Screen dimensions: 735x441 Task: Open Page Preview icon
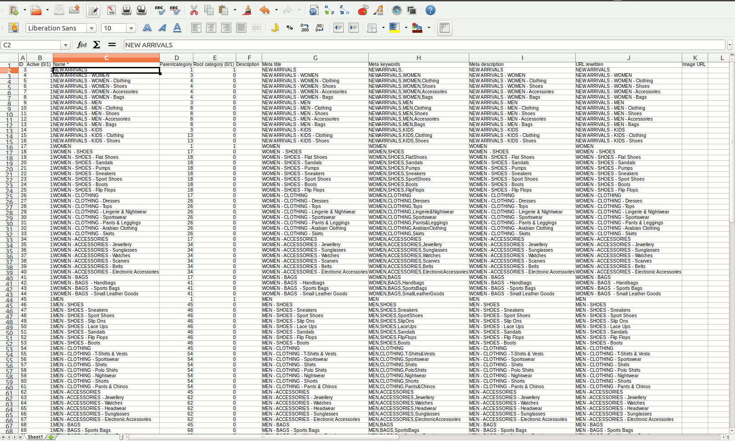point(142,10)
